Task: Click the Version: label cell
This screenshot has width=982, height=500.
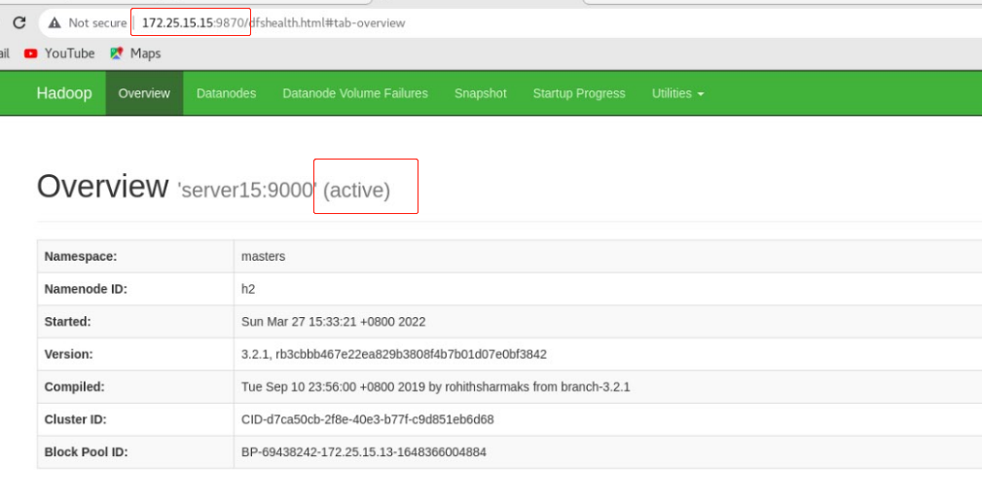Action: tap(135, 354)
